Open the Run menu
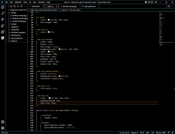Screen dimensions: 175x134 34,2
